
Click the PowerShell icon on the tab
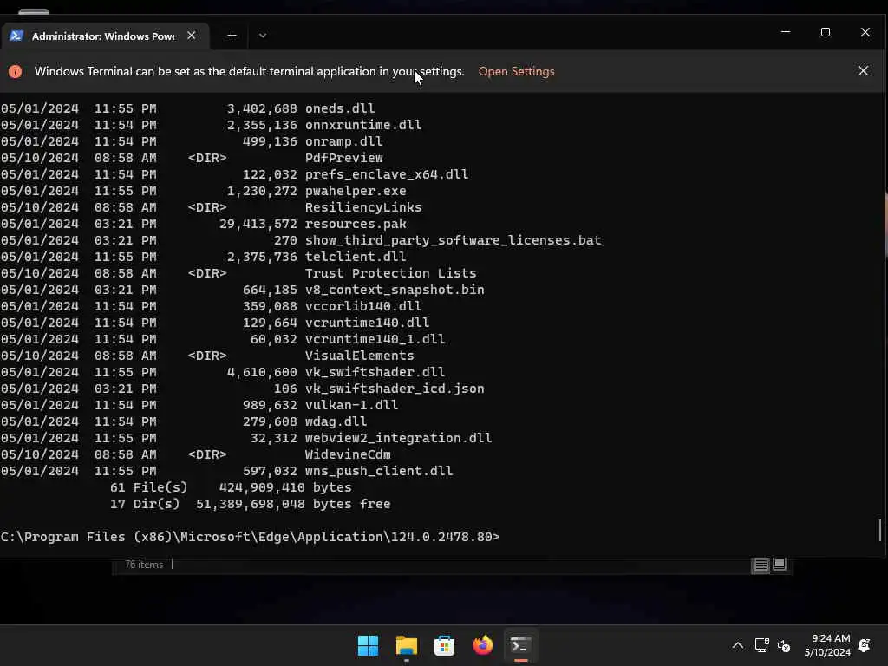point(16,36)
